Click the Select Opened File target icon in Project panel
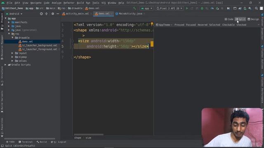The width and height of the screenshot is (264, 148). (x=41, y=14)
